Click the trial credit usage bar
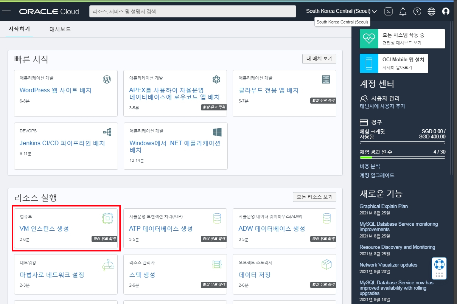Viewport: 457px width, 304px height. (403, 143)
